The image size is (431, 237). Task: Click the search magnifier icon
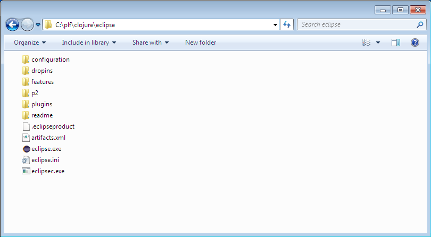[x=420, y=25]
